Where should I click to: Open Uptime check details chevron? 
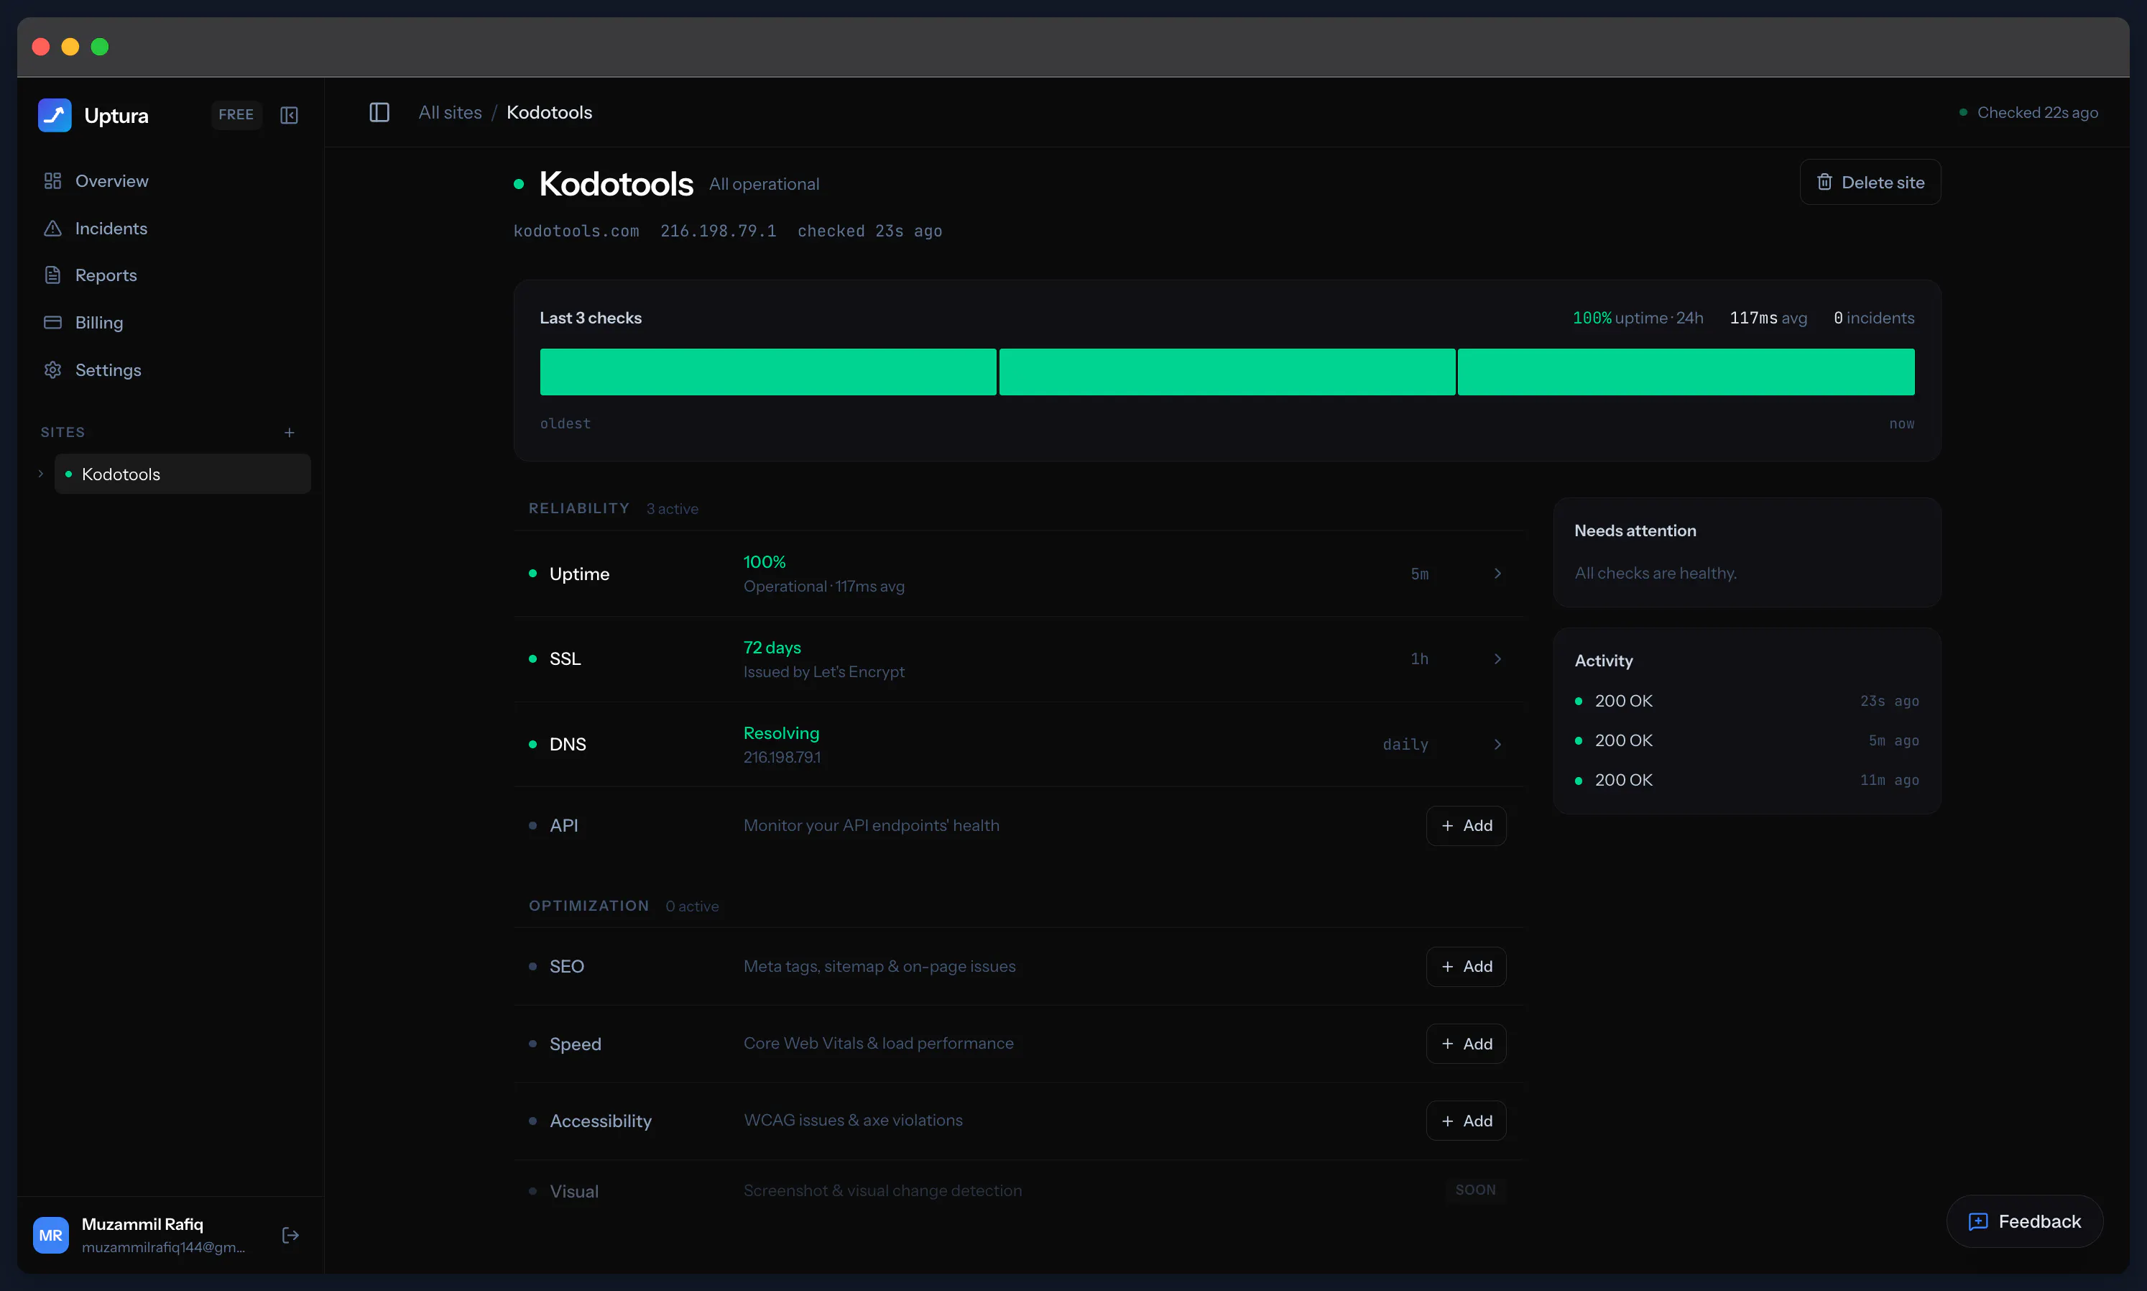pyautogui.click(x=1497, y=574)
